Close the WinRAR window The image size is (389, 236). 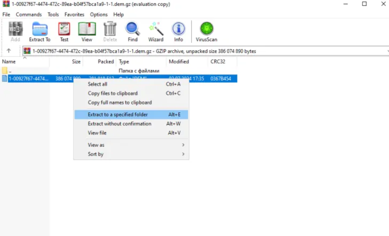coord(383,4)
